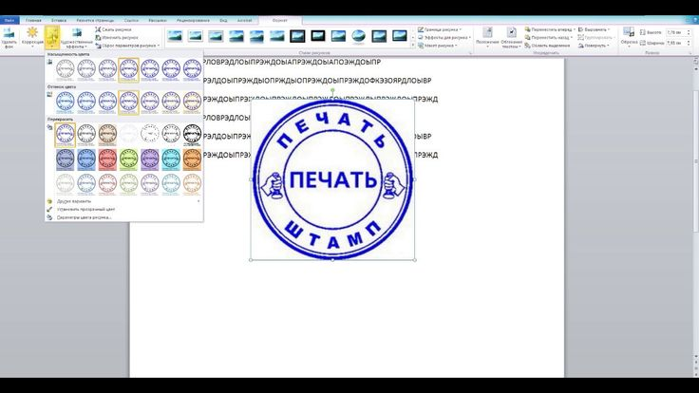Switch to the Главная (Home) tab

click(x=33, y=19)
